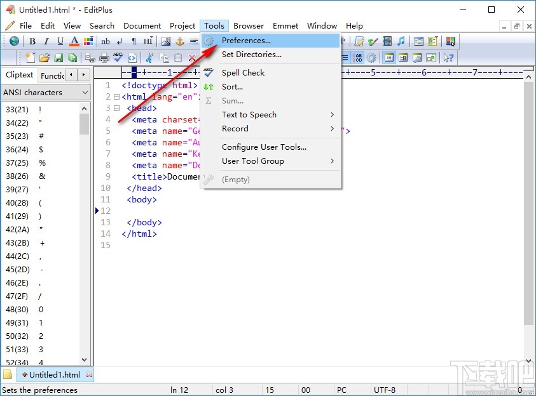Image resolution: width=536 pixels, height=396 pixels.
Task: Click the user tools wrench window icon
Action: pyautogui.click(x=417, y=58)
